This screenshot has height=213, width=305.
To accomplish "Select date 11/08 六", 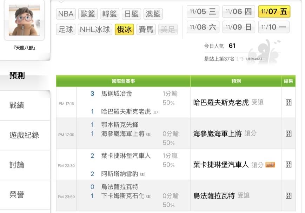I will (x=203, y=27).
